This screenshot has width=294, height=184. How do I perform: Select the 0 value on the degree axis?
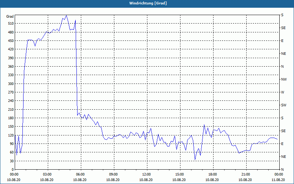coord(12,170)
